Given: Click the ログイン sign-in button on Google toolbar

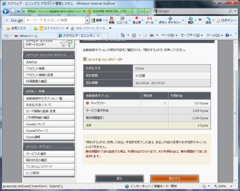Looking at the screenshot, I should pyautogui.click(x=225, y=20).
